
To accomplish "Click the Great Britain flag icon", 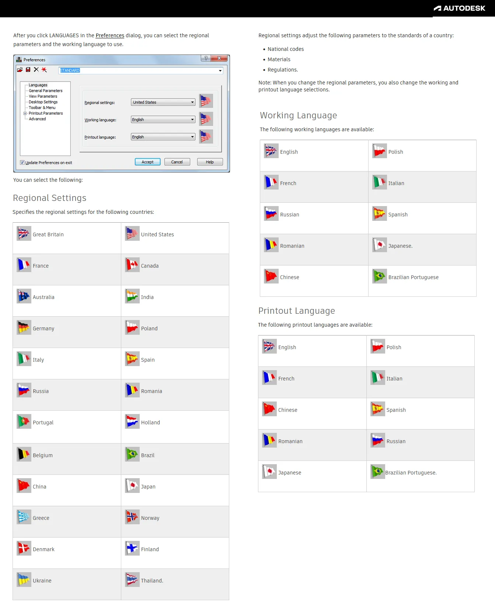I will [x=24, y=233].
